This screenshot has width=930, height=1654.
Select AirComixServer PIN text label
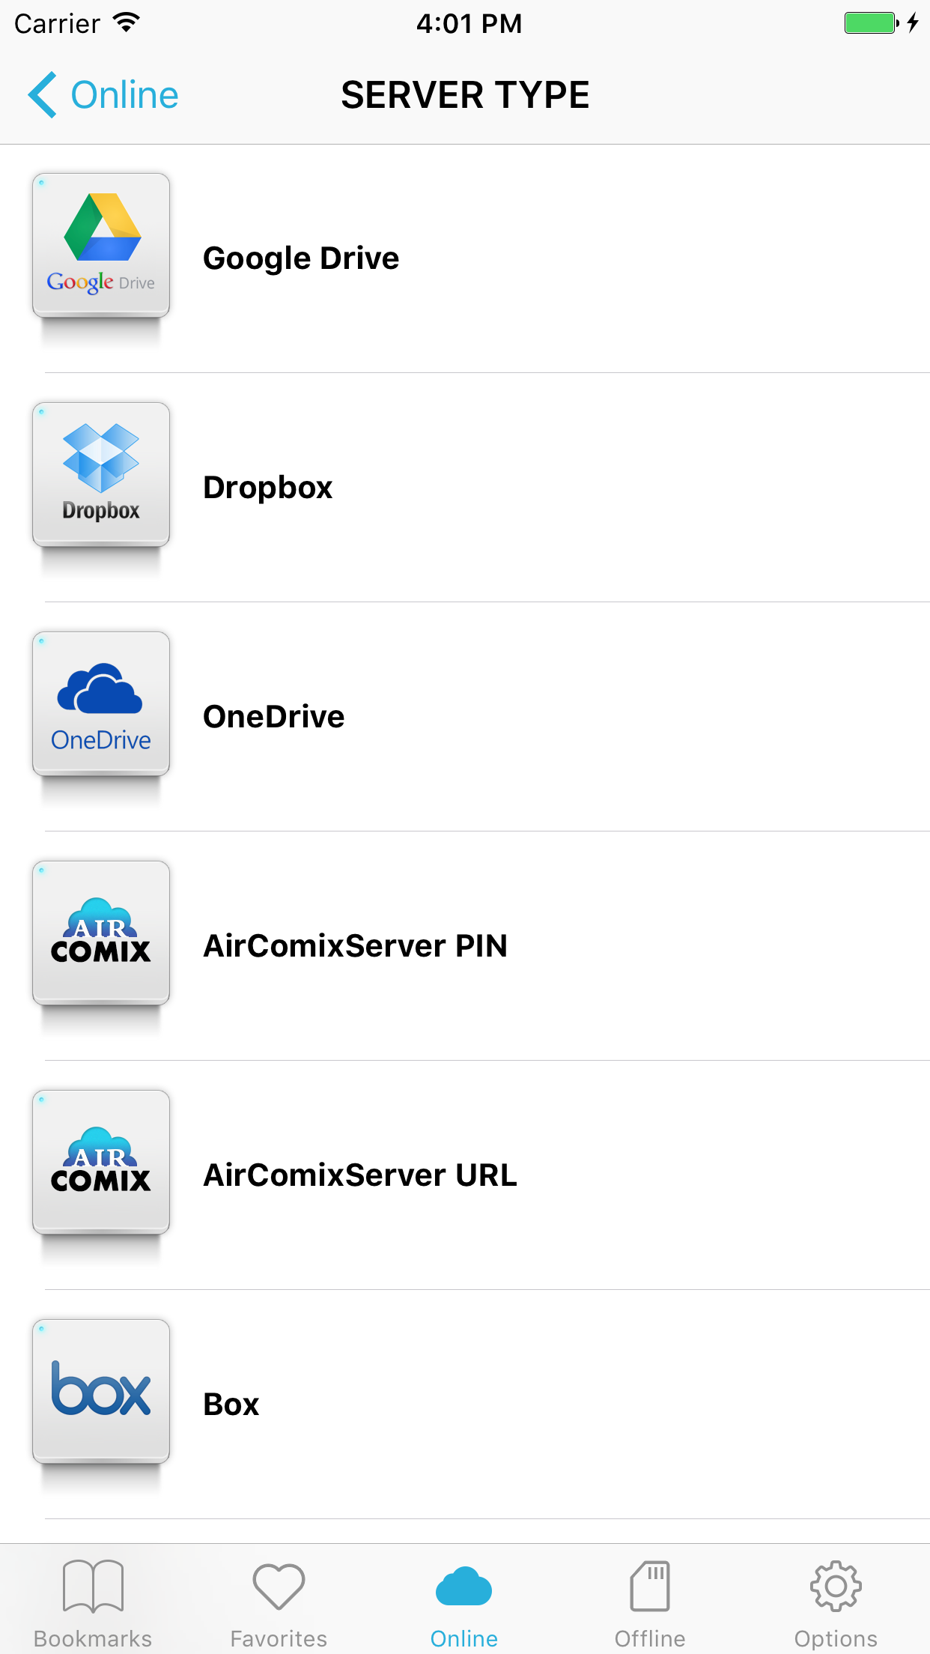tap(356, 946)
